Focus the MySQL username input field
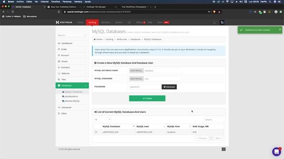 pos(163,79)
